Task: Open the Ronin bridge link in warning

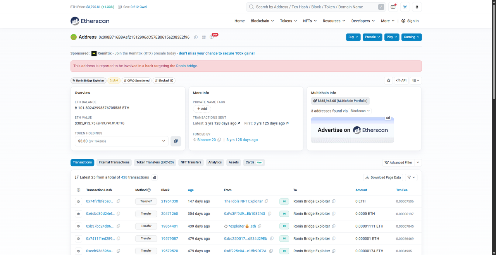Action: pos(186,66)
